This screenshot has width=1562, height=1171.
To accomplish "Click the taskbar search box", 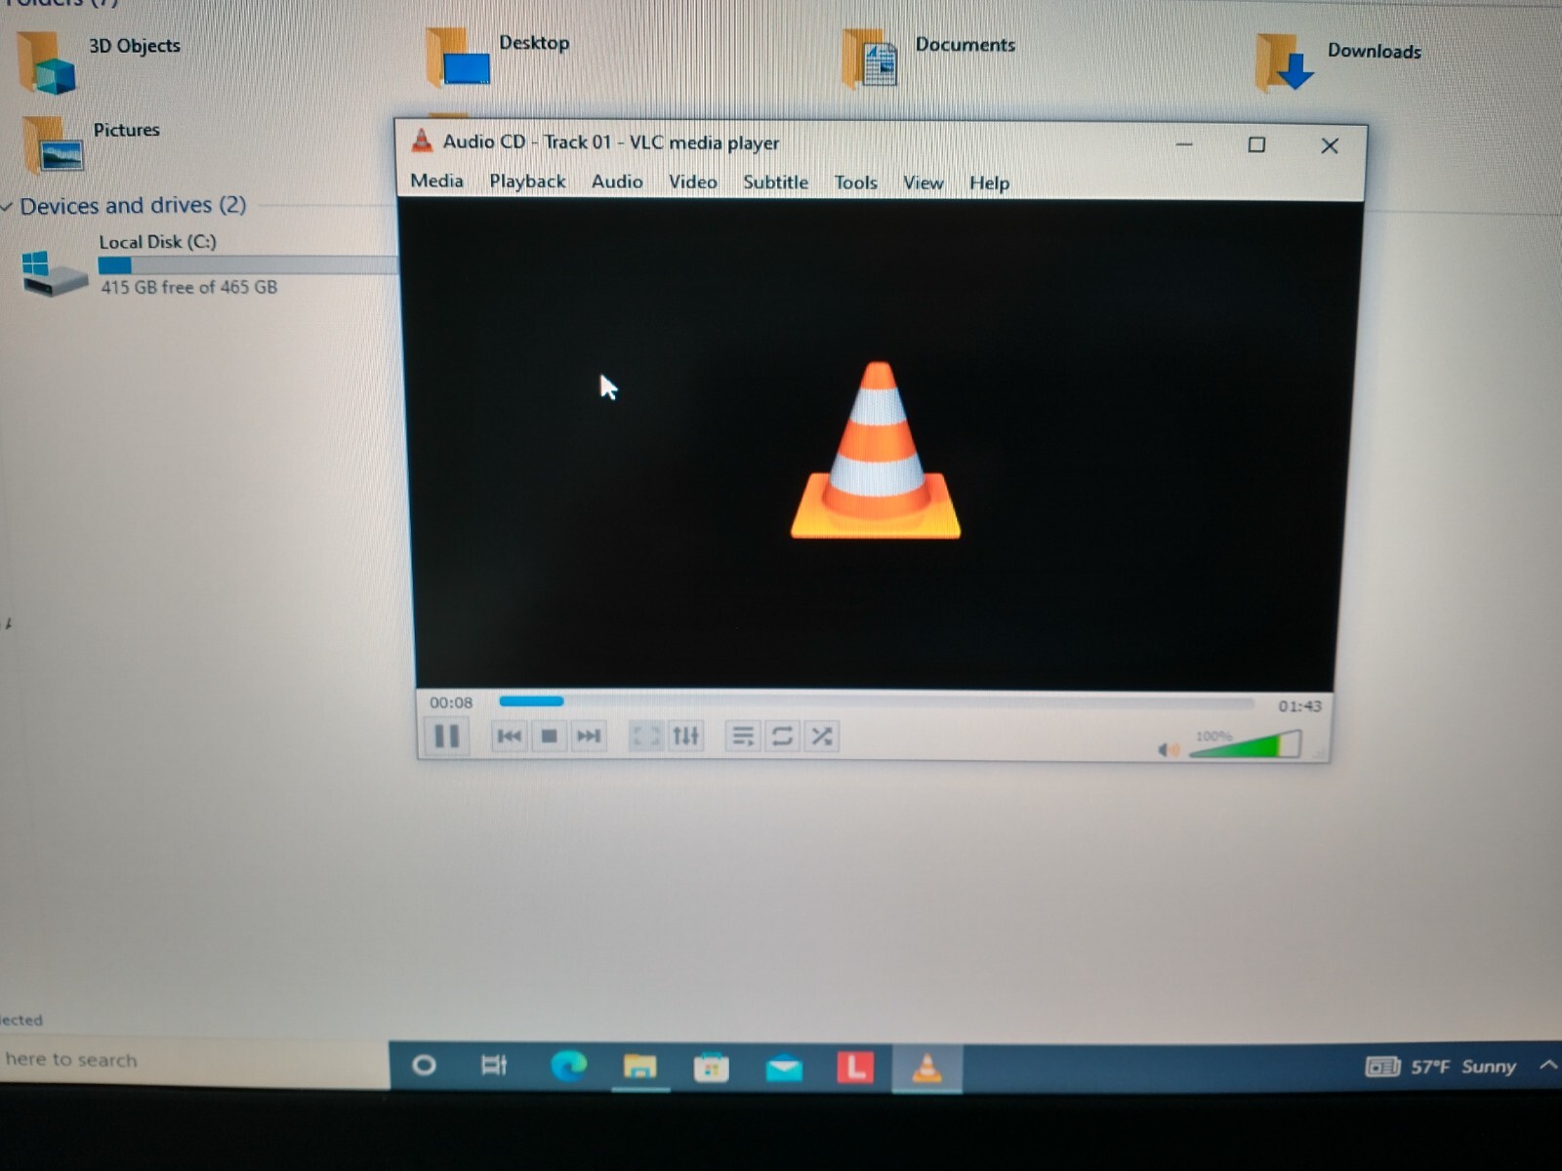I will tap(193, 1060).
